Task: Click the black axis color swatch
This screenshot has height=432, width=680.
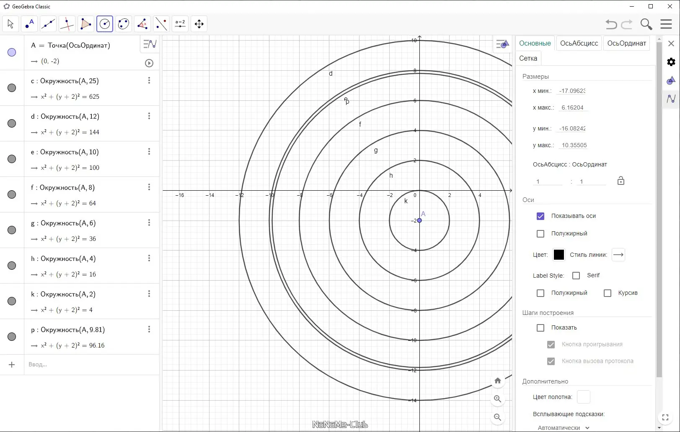Action: [558, 255]
